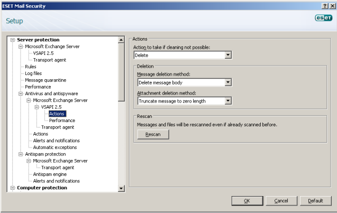
Task: Select Server protection in tree
Action: [x=38, y=40]
